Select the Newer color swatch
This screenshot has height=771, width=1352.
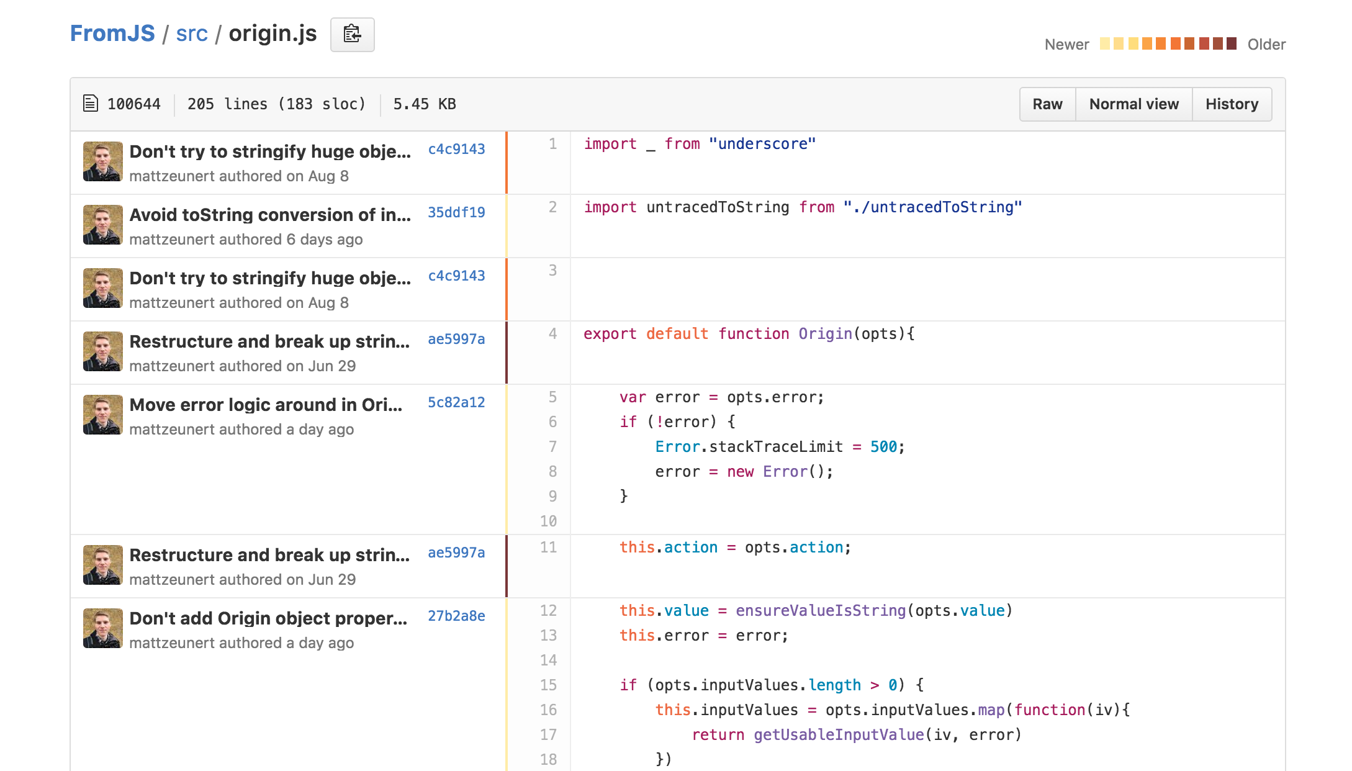(x=1106, y=43)
